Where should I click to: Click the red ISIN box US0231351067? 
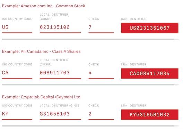pos(150,28)
